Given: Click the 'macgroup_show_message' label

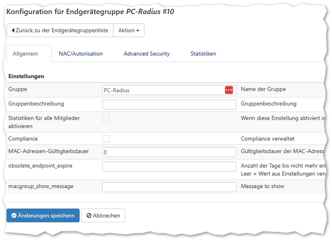Looking at the screenshot, I should 41,186.
